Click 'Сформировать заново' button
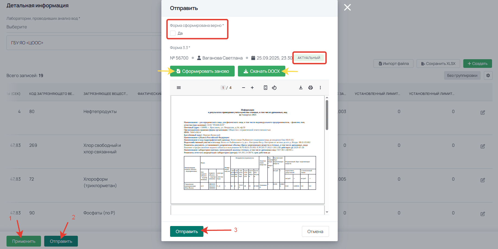The height and width of the screenshot is (249, 498). (202, 71)
